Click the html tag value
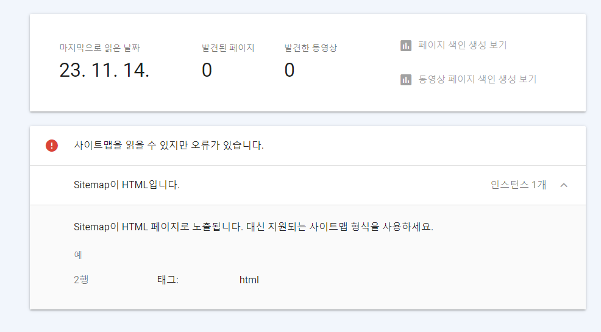 tap(249, 280)
